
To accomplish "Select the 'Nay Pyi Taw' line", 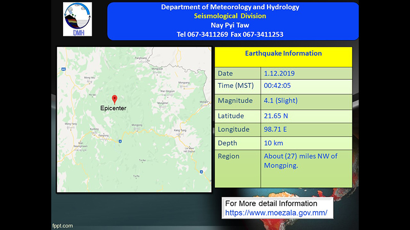I will click(x=230, y=25).
